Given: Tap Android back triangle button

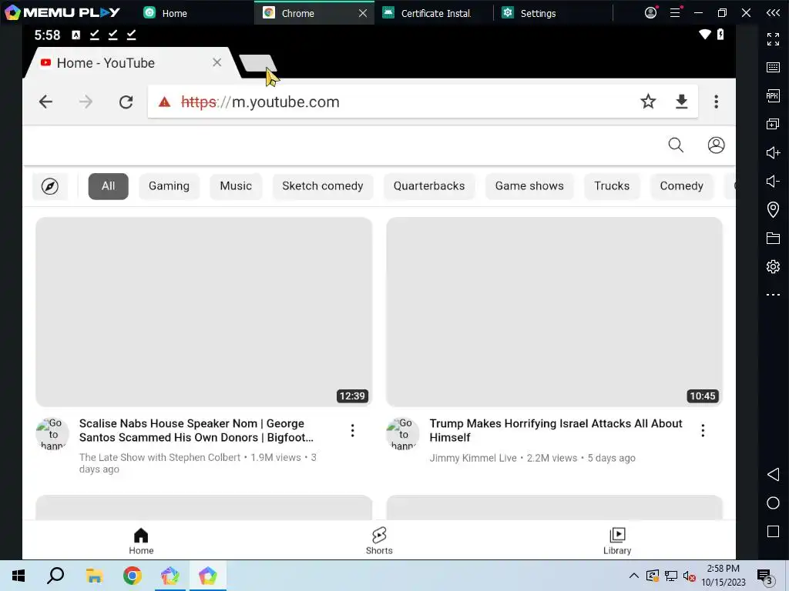Looking at the screenshot, I should (773, 474).
